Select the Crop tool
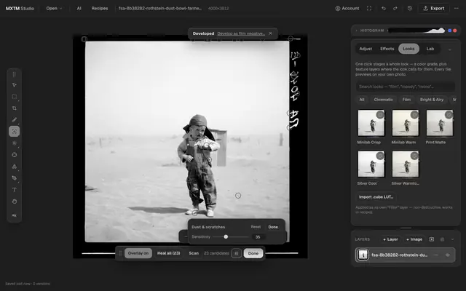 click(x=15, y=108)
